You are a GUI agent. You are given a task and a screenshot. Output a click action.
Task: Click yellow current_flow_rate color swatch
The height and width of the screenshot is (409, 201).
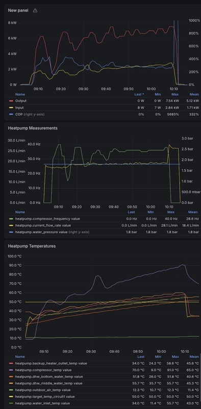pyautogui.click(x=11, y=225)
